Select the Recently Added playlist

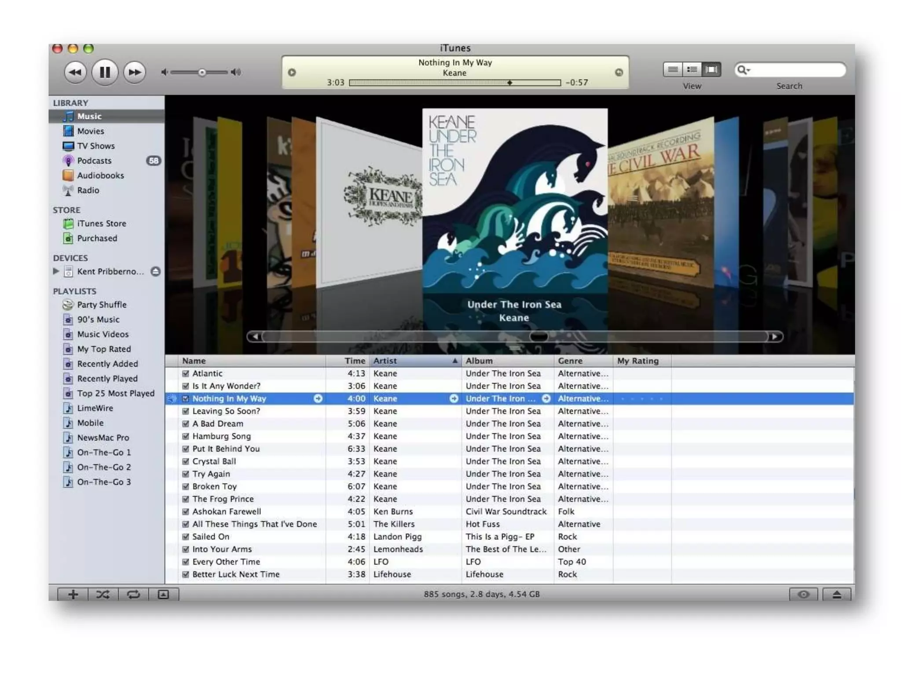(x=107, y=364)
